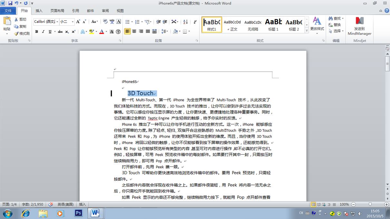Screen dimensions: 390x219
Task: Click the Sort A-Z icon
Action: pyautogui.click(x=185, y=22)
